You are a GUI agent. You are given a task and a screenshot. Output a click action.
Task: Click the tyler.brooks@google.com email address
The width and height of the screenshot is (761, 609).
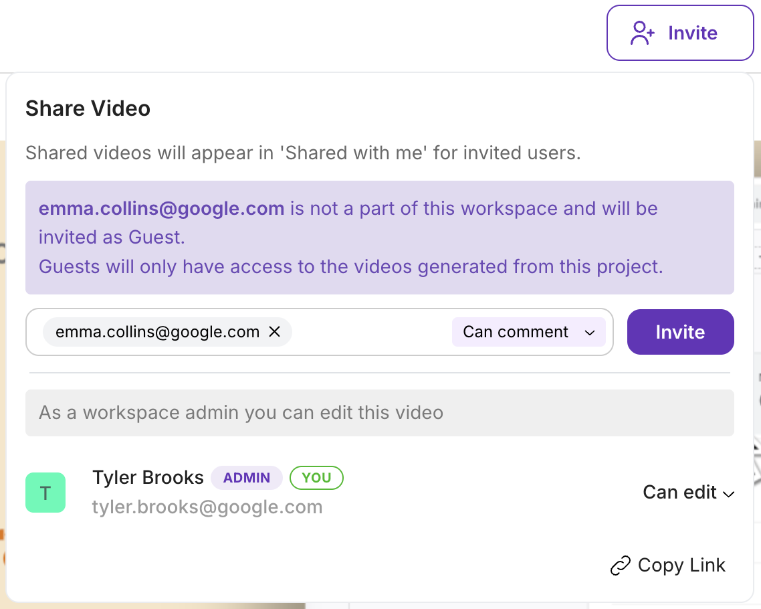[207, 507]
